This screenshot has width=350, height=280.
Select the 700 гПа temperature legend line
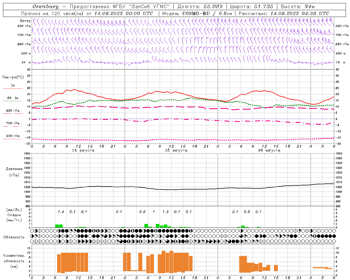13,126
